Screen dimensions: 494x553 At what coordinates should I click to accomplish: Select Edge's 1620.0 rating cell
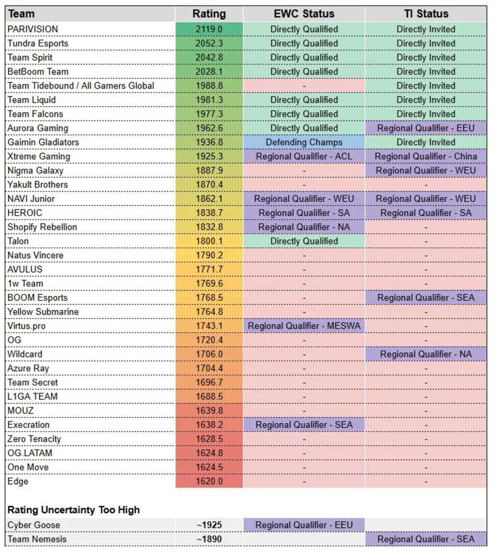click(209, 481)
